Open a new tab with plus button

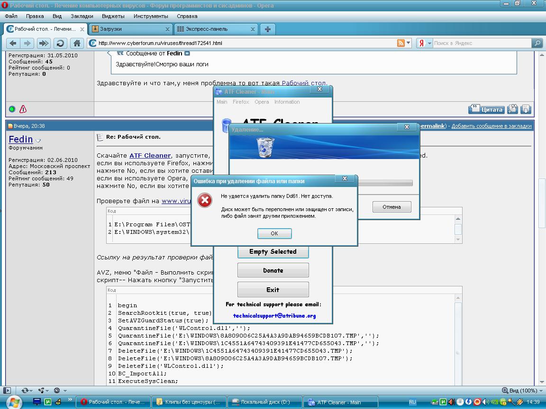click(267, 29)
